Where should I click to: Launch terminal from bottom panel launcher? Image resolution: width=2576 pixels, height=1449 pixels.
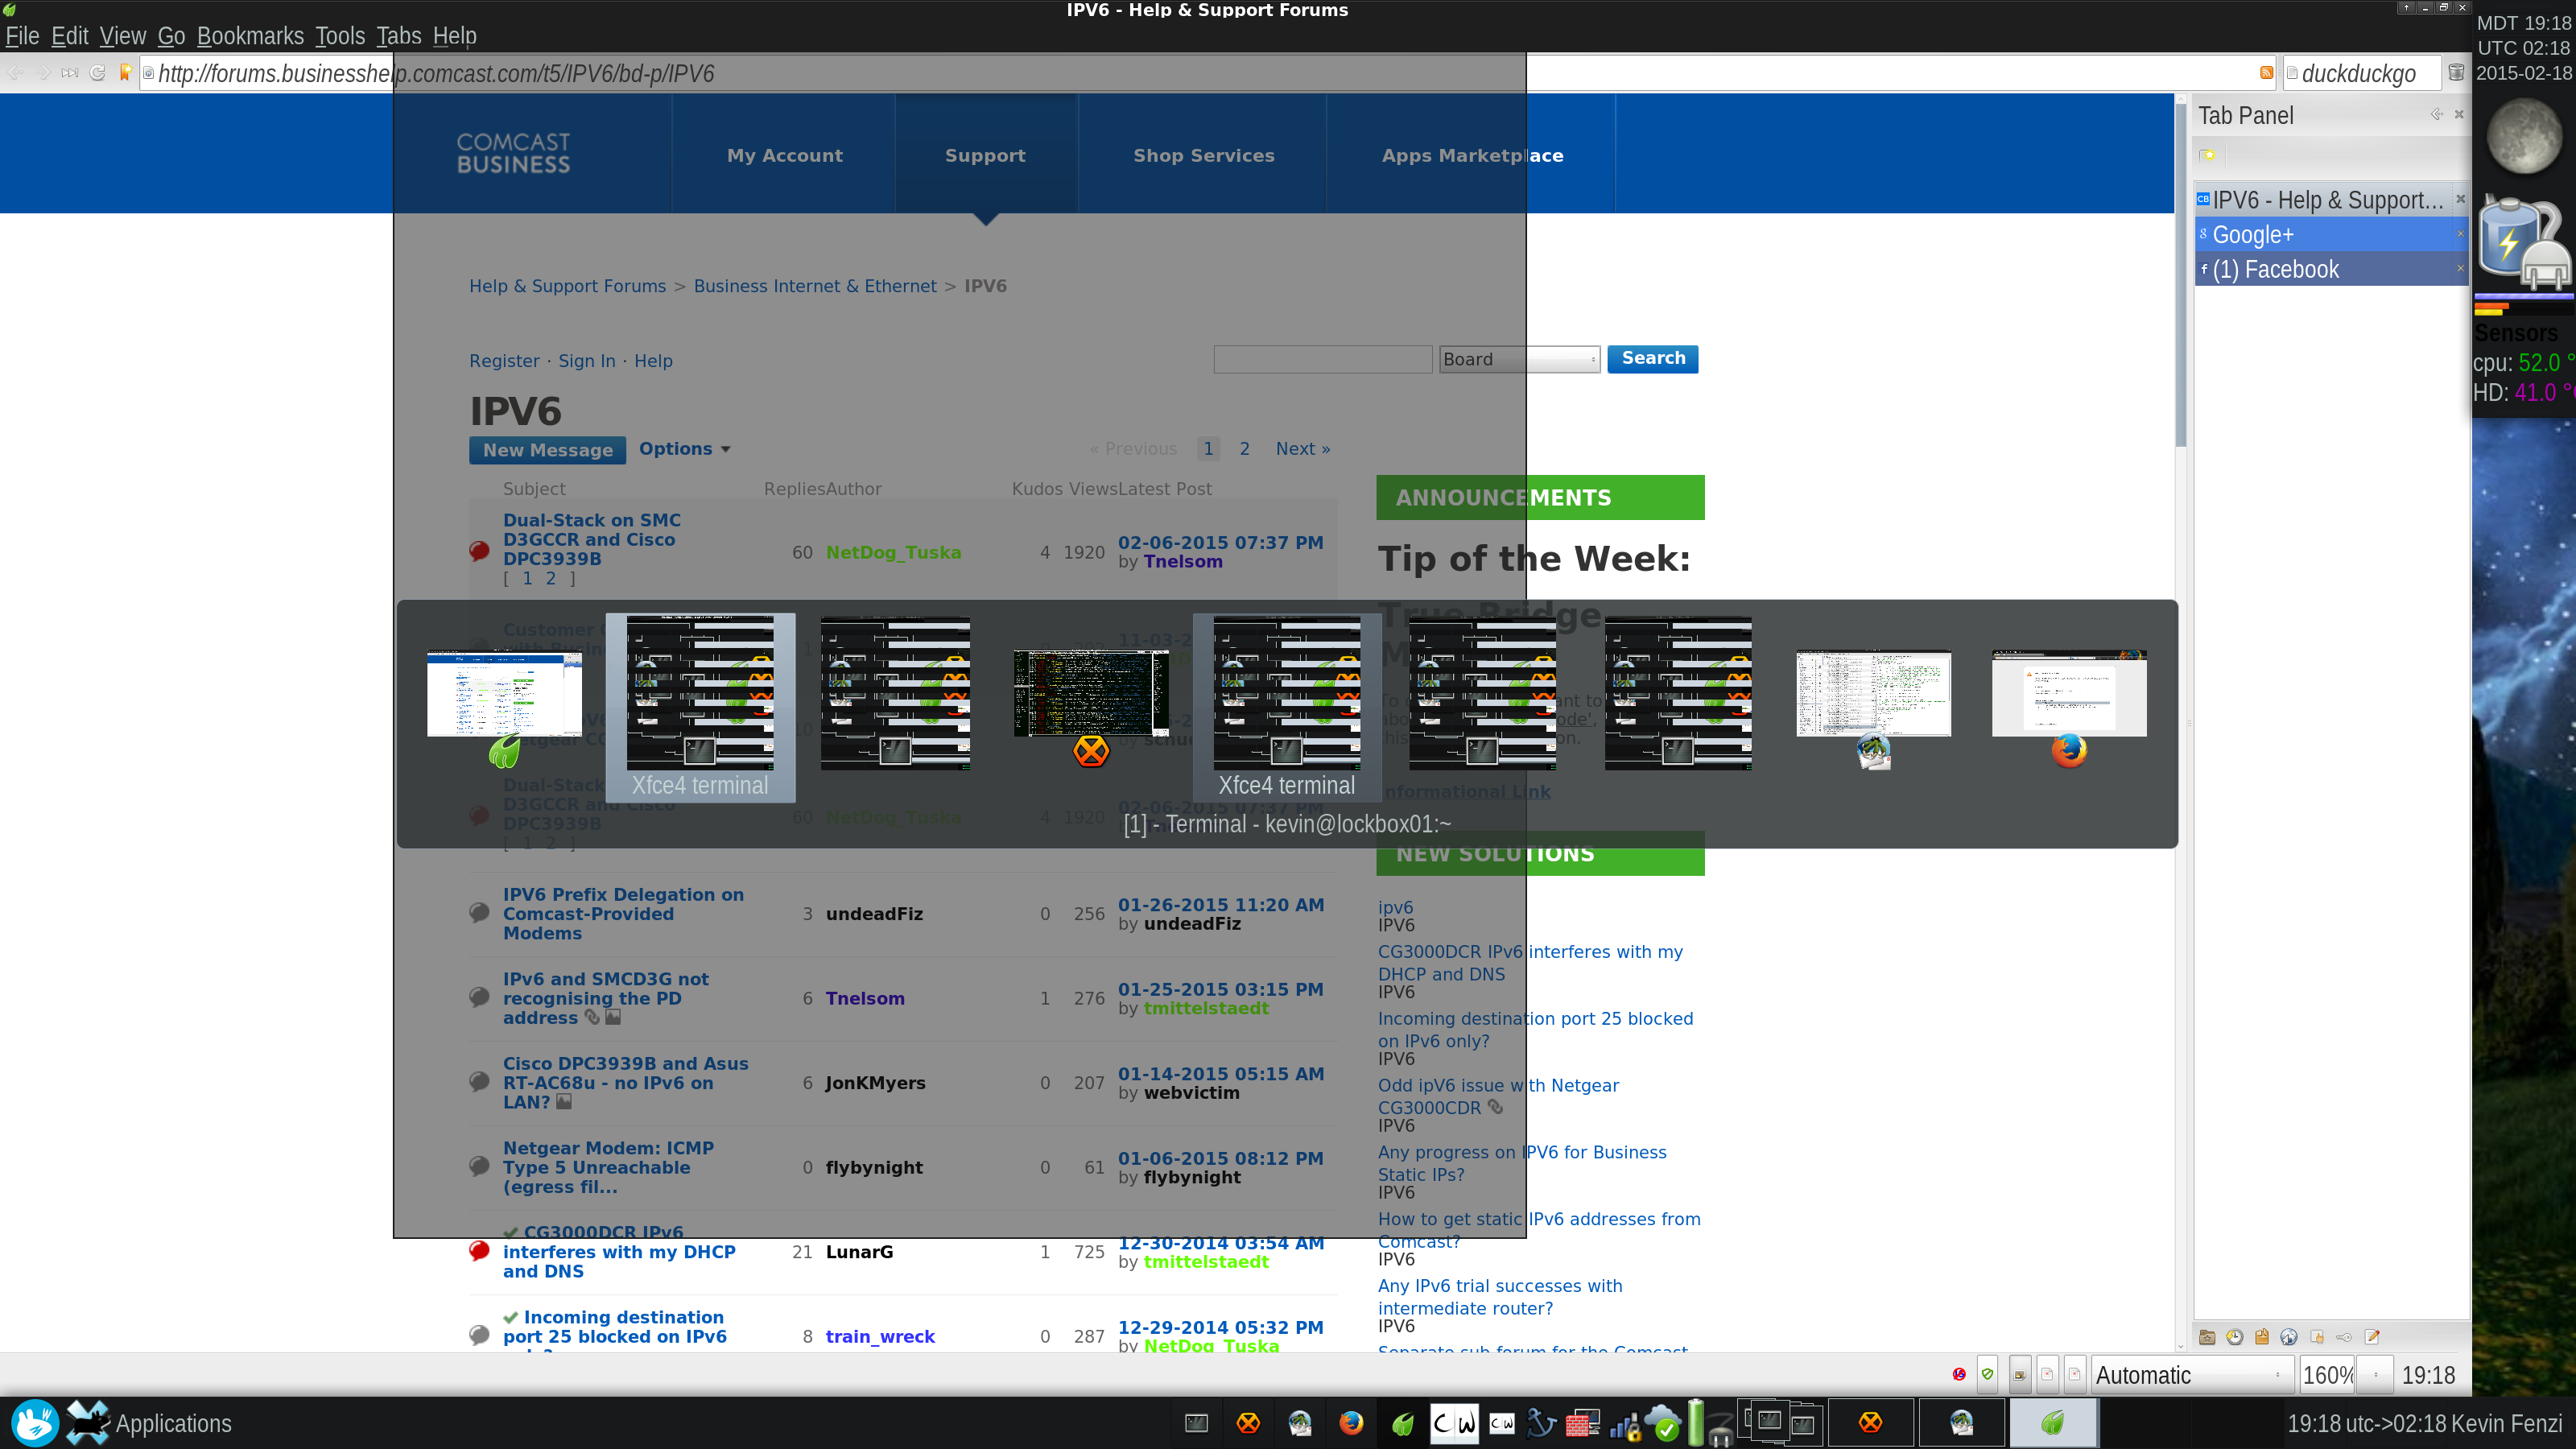(1196, 1423)
